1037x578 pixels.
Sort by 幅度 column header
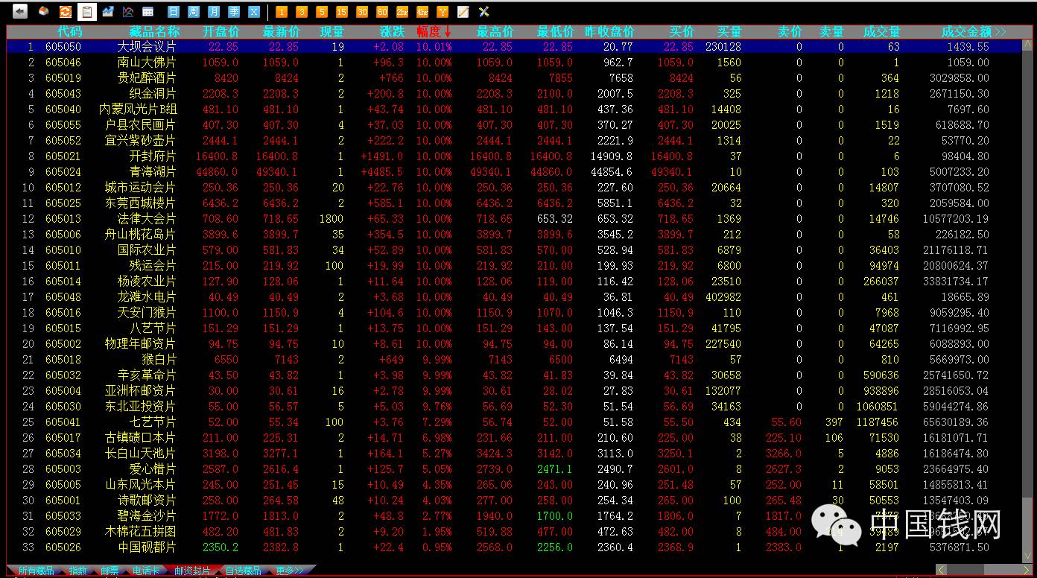point(434,32)
